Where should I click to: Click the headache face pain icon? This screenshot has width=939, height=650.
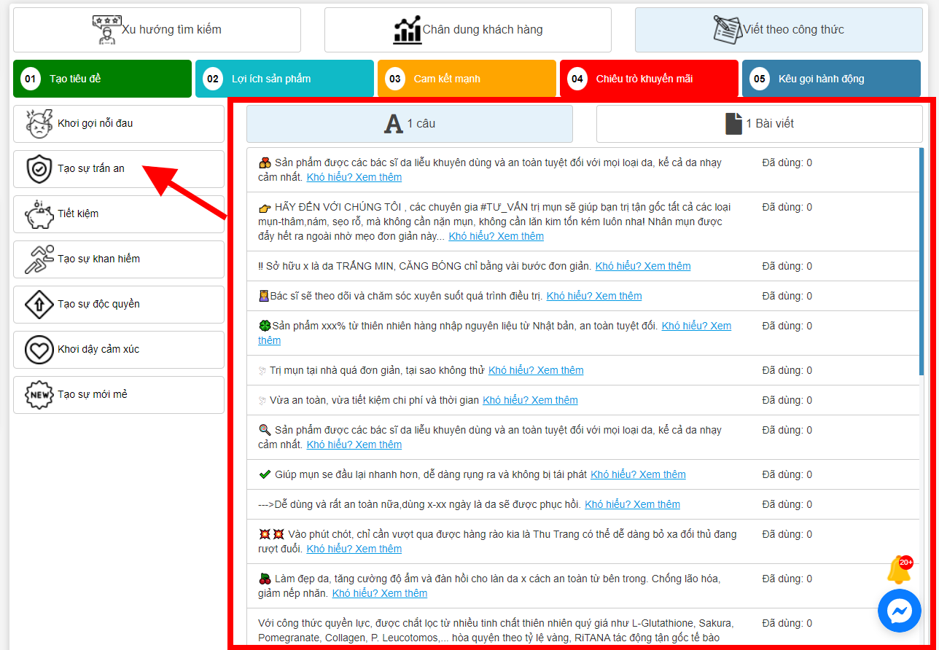[39, 124]
